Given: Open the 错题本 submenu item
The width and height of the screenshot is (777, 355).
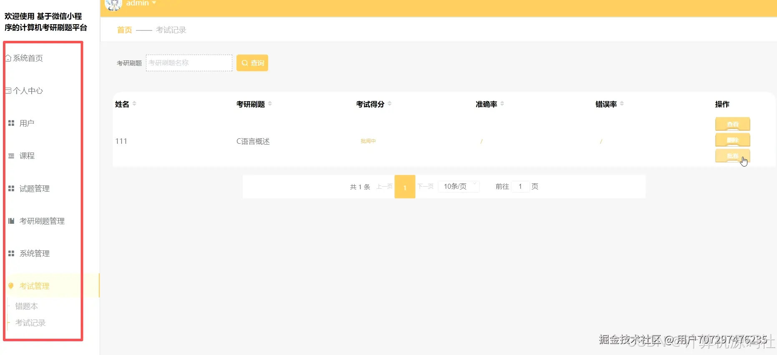Looking at the screenshot, I should click(x=27, y=306).
